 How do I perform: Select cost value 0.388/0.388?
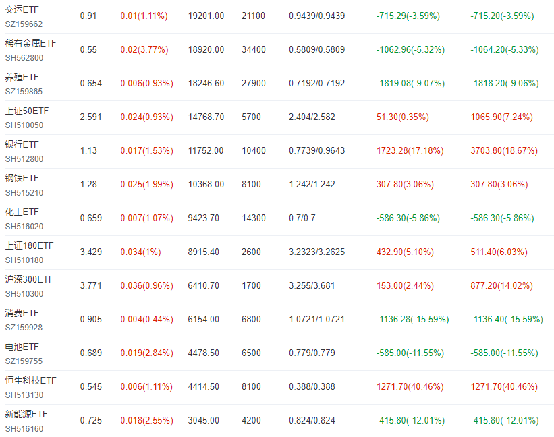[312, 386]
